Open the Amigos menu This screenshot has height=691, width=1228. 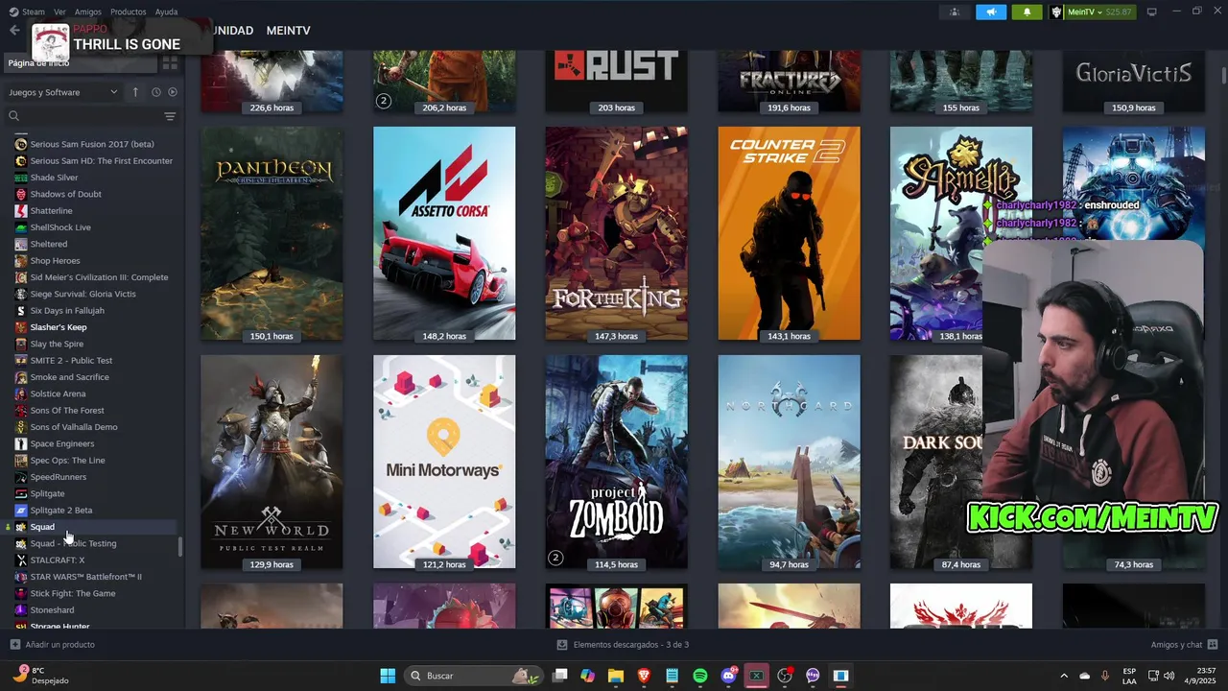pos(88,12)
